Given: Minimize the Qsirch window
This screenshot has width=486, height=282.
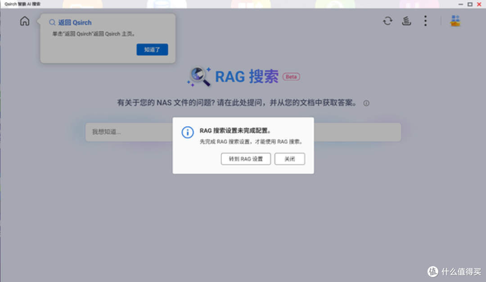Looking at the screenshot, I should tap(461, 4).
